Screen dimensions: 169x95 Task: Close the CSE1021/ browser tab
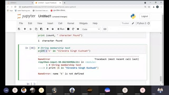coord(32,3)
